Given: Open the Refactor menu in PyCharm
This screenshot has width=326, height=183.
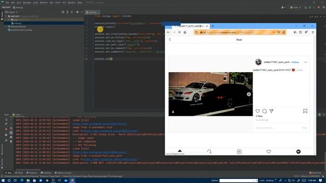Looking at the screenshot, I should (x=44, y=3).
